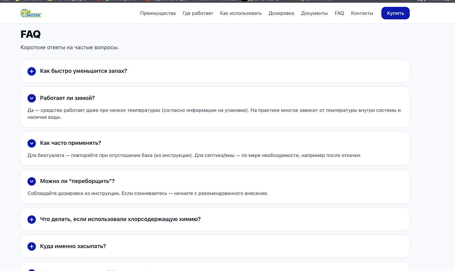455x271 pixels.
Task: Click the chevron icon on 'Работает ли зимой?'
Action: coord(32,98)
